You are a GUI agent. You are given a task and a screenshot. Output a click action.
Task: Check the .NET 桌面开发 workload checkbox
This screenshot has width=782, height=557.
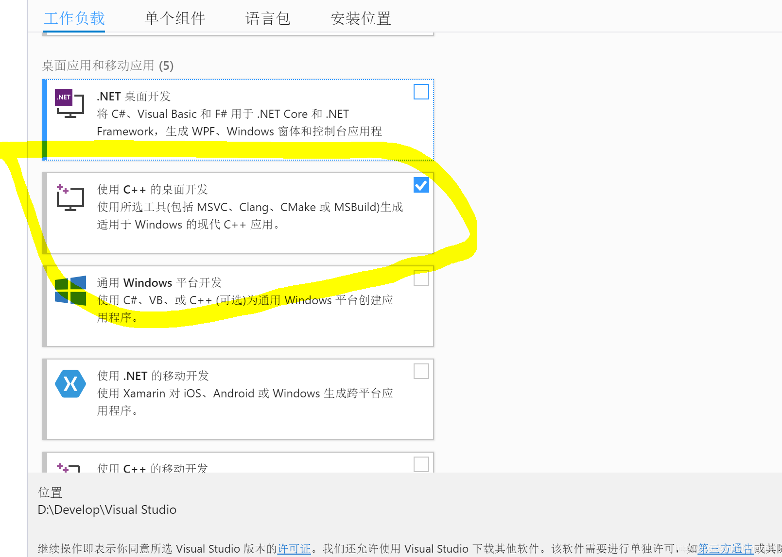pyautogui.click(x=421, y=92)
